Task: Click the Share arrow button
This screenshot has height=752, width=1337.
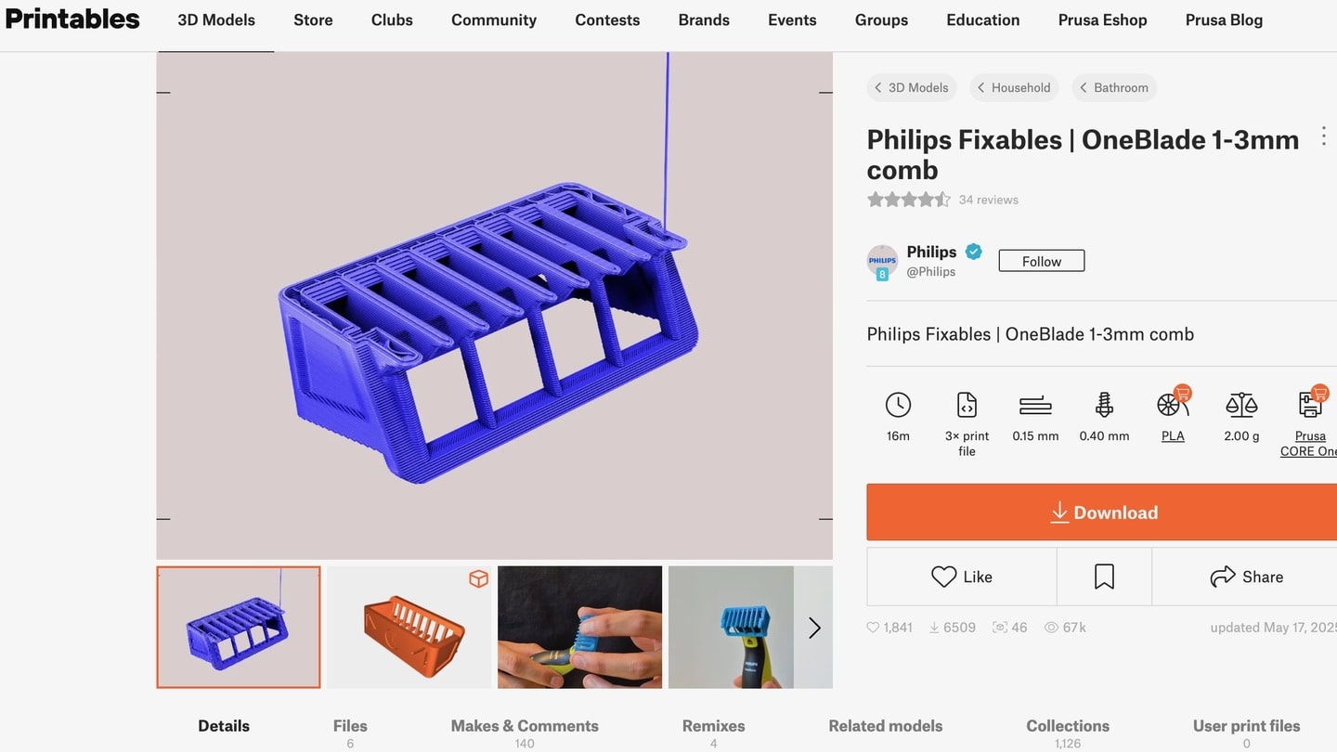Action: point(1245,577)
